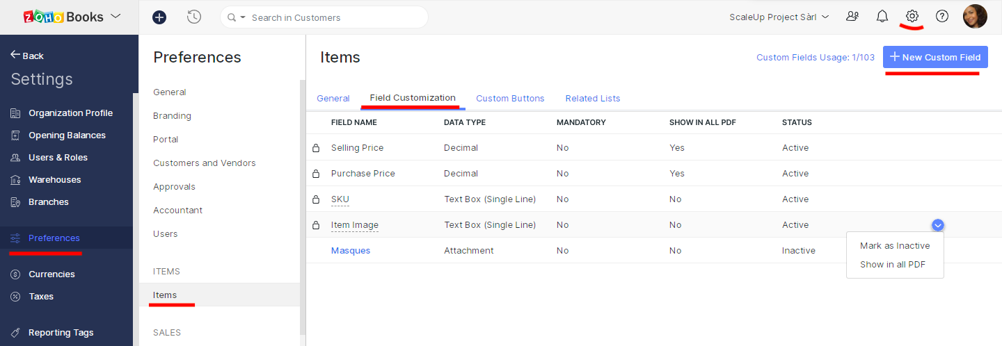
Task: Open the Related Lists tab
Action: (593, 99)
